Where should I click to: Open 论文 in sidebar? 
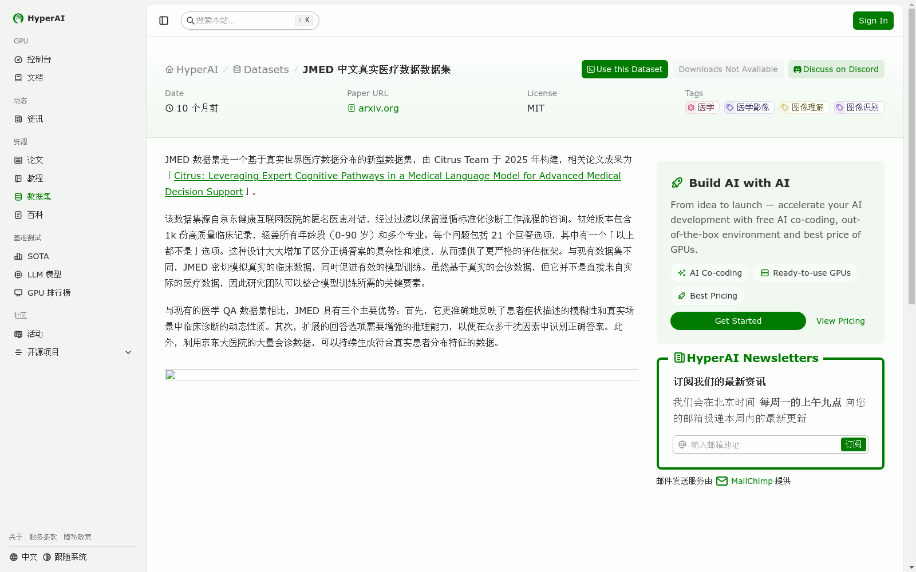pos(73,160)
